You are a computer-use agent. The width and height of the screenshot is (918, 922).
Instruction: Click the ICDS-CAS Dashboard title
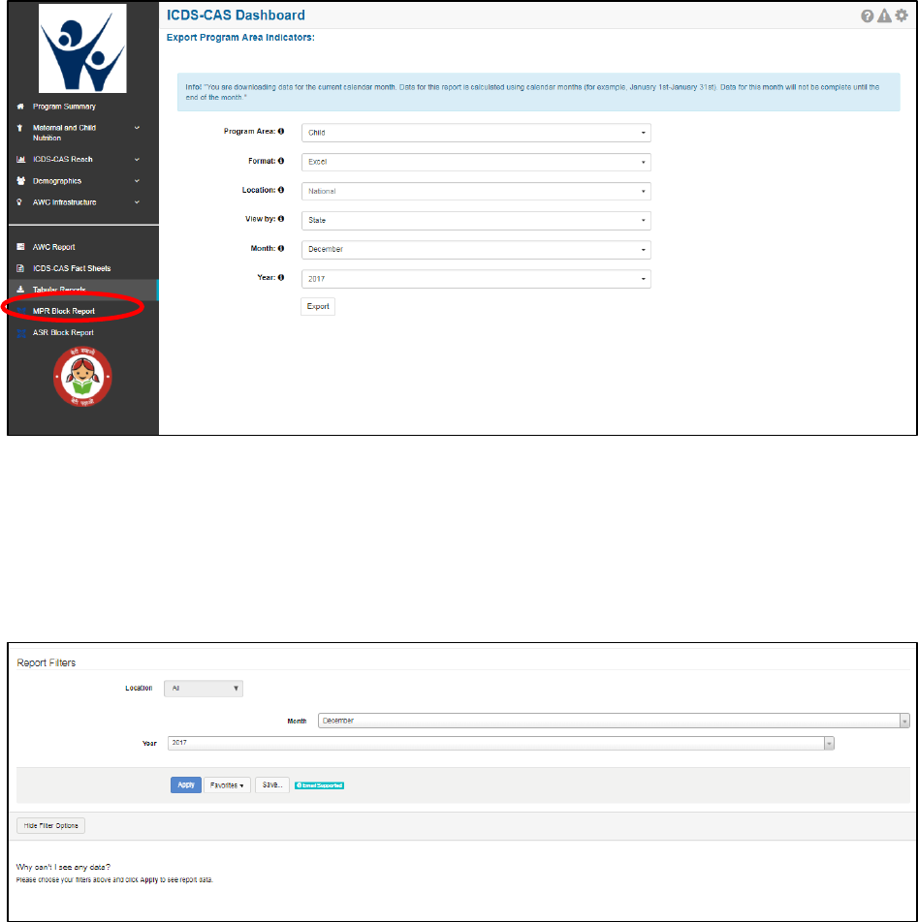[236, 15]
